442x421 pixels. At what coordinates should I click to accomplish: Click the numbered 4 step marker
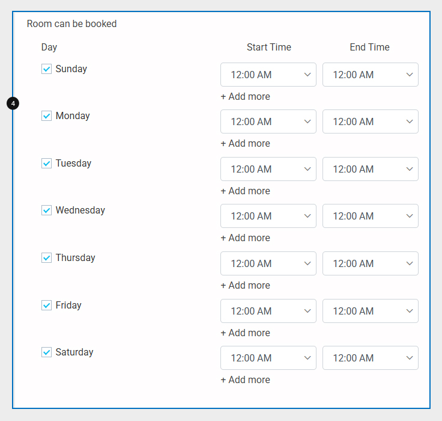click(13, 103)
